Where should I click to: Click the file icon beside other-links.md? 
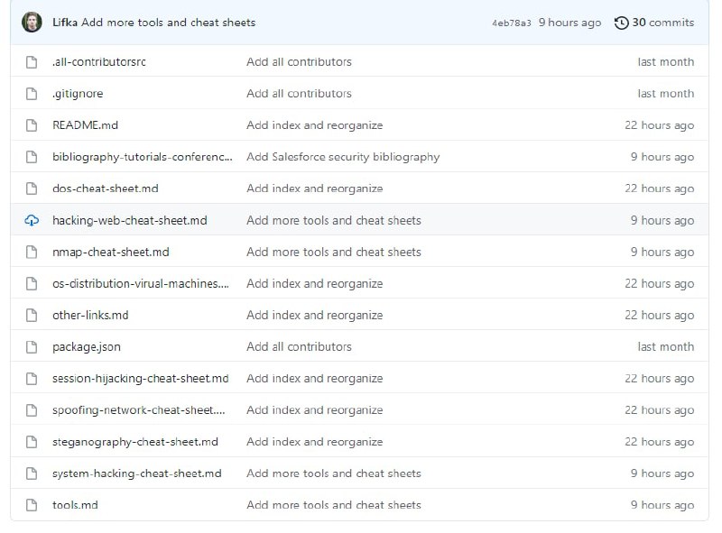32,315
